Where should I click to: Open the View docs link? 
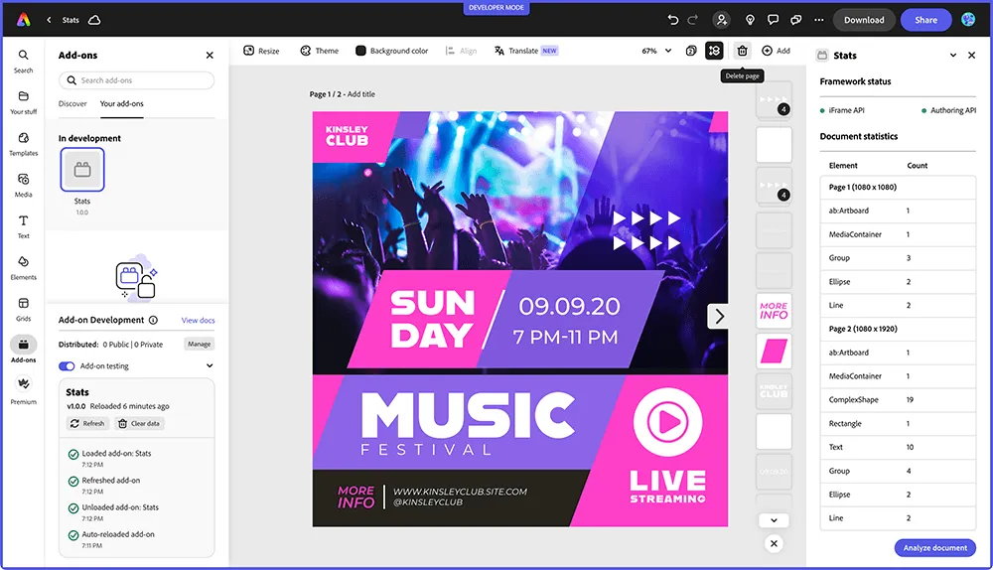(198, 321)
